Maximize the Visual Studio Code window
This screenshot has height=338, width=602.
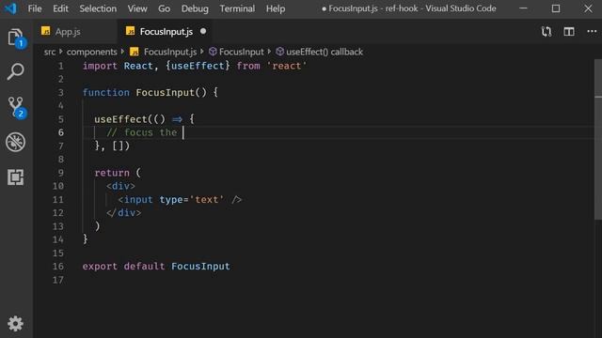(556, 8)
